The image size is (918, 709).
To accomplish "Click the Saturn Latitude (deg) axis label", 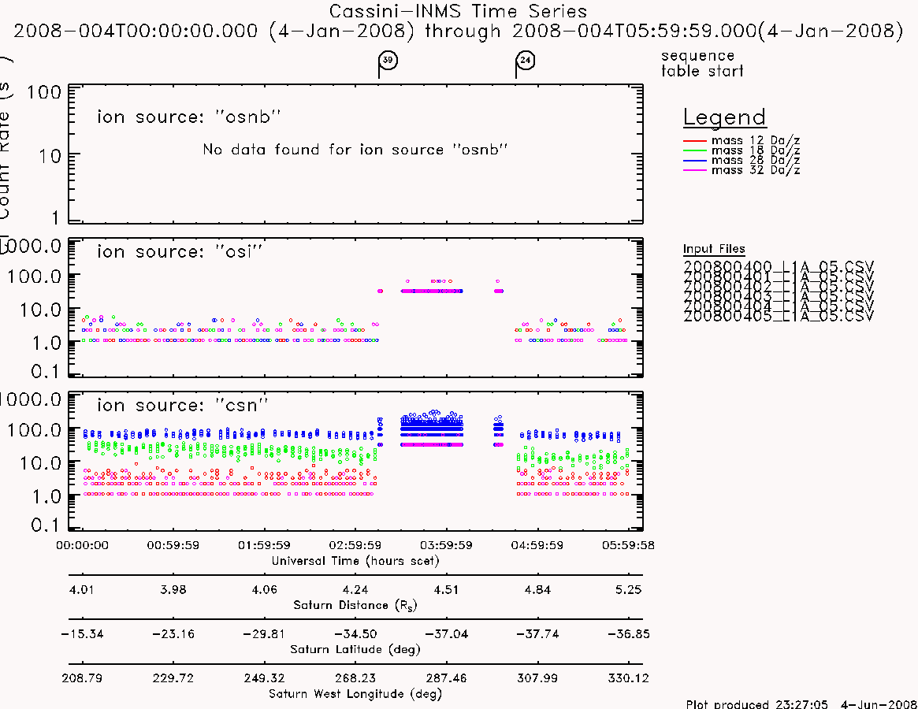I will 355,649.
